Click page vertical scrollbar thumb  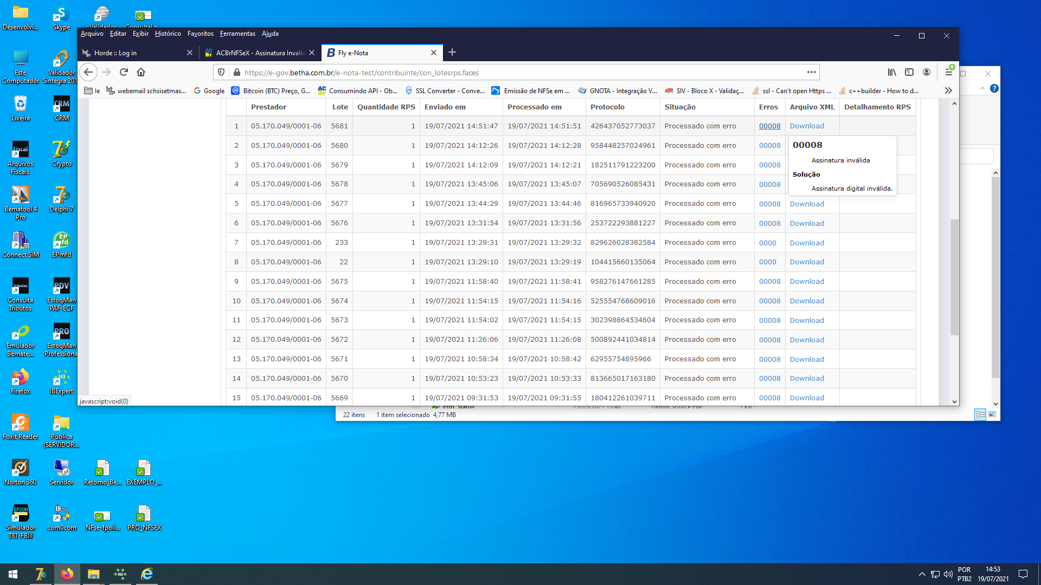(x=954, y=277)
